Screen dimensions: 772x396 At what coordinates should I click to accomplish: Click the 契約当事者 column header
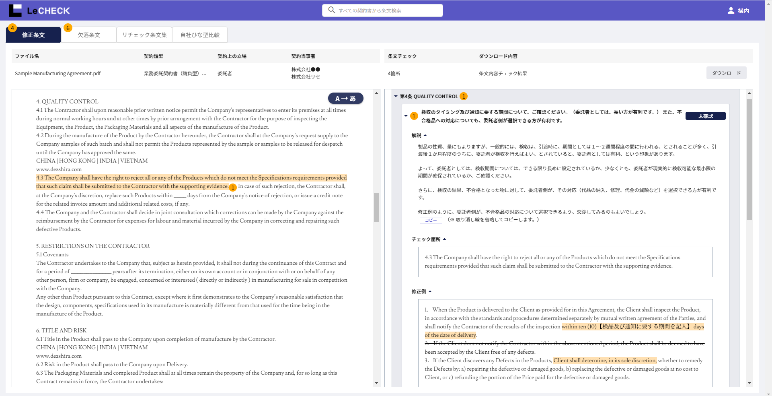303,56
